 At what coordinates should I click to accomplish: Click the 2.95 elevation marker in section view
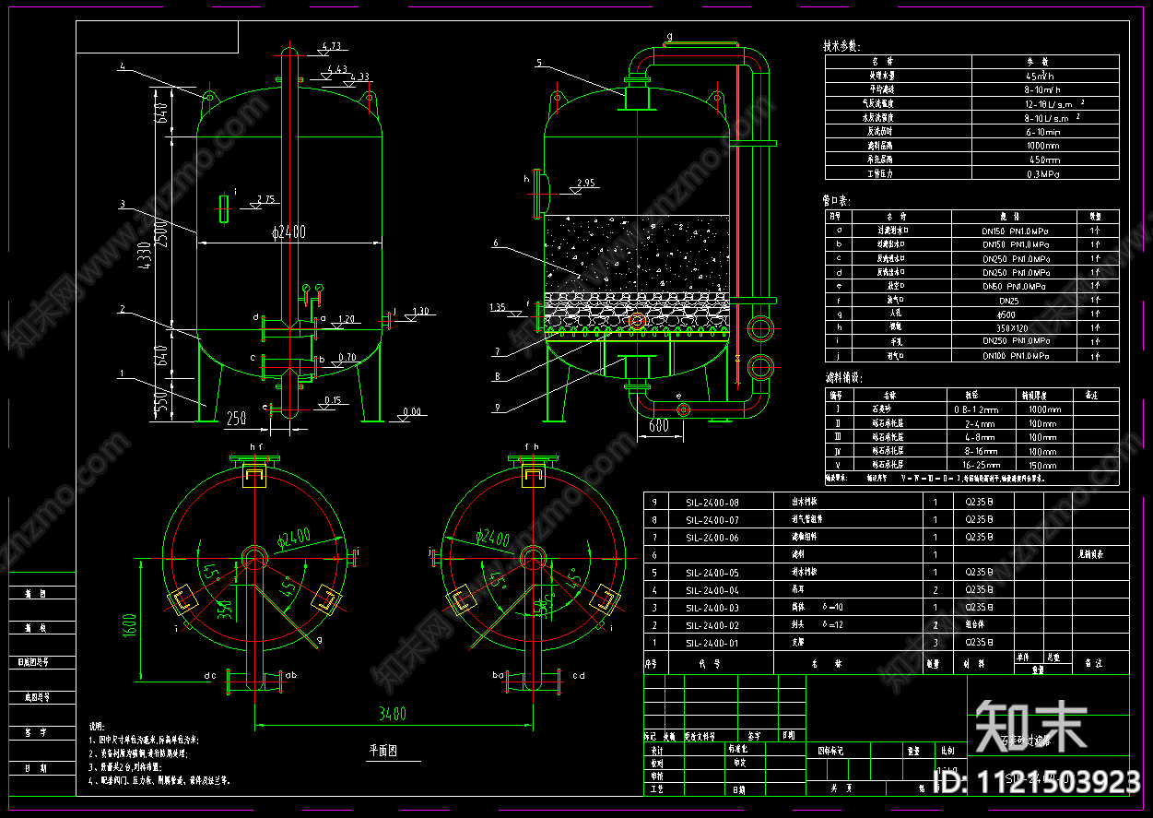584,184
